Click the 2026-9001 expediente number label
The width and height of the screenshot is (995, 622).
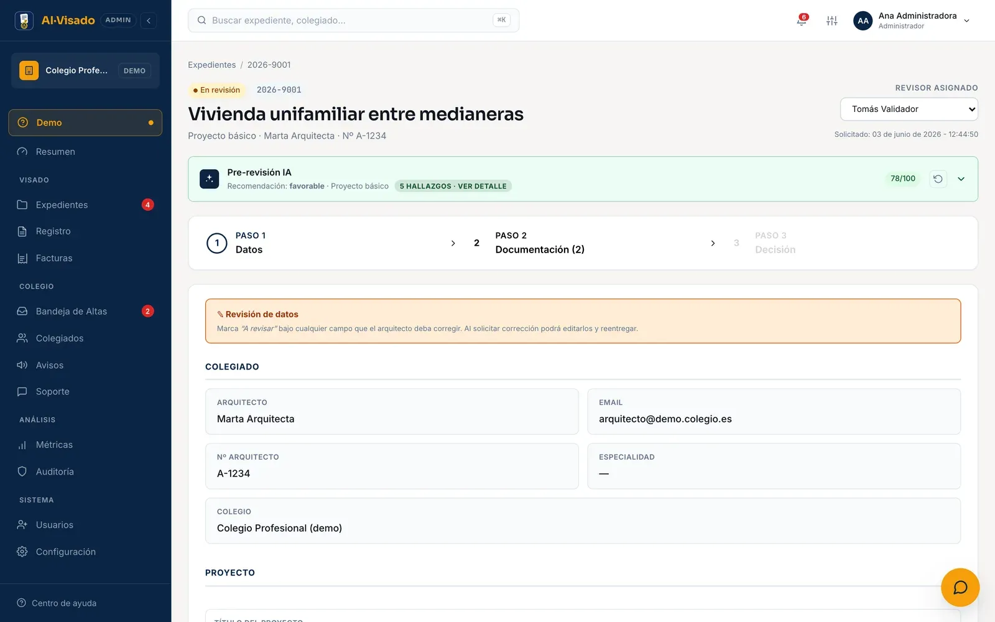coord(279,90)
